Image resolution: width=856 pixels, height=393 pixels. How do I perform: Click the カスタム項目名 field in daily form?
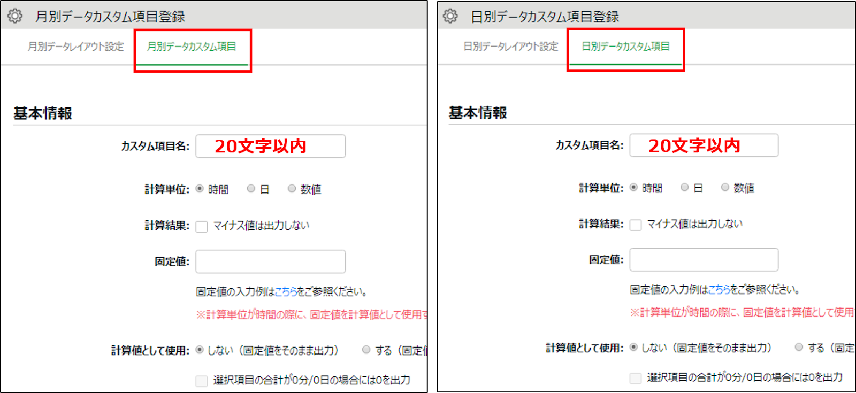click(x=704, y=145)
